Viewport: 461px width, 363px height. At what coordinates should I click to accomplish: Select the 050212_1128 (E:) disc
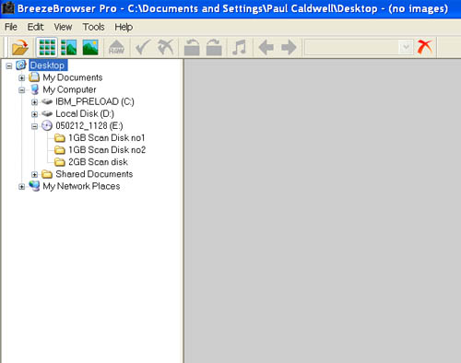(x=89, y=125)
